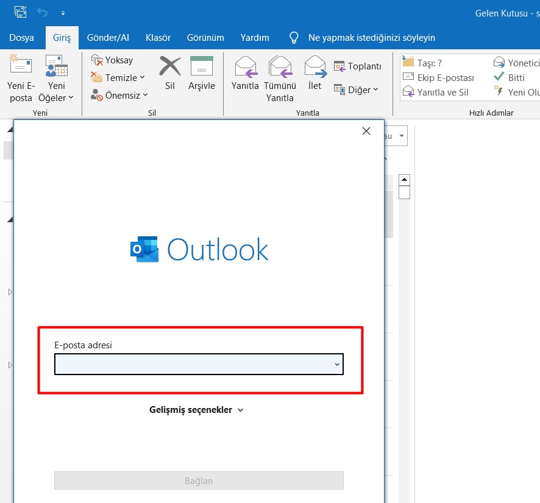Create a new email with Yeni E-posta
Screen dimensions: 540x503
click(20, 76)
